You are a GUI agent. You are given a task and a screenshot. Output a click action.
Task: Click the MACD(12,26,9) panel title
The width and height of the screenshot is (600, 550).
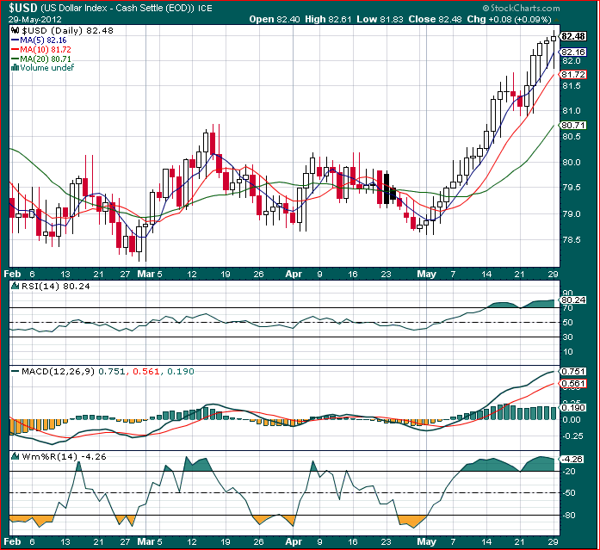59,371
